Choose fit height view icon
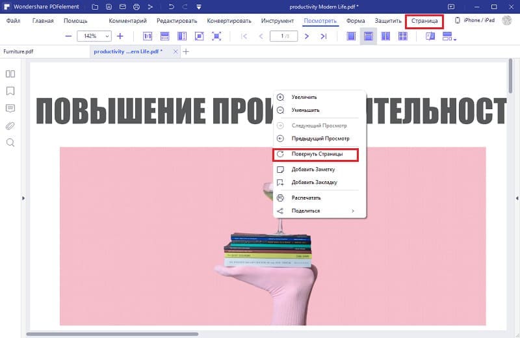The width and height of the screenshot is (520, 338). click(x=182, y=36)
